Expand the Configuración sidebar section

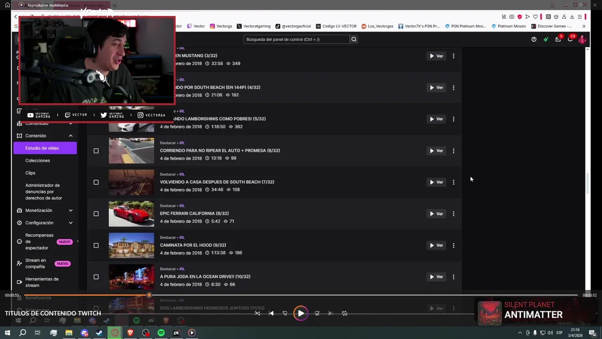pyautogui.click(x=71, y=223)
